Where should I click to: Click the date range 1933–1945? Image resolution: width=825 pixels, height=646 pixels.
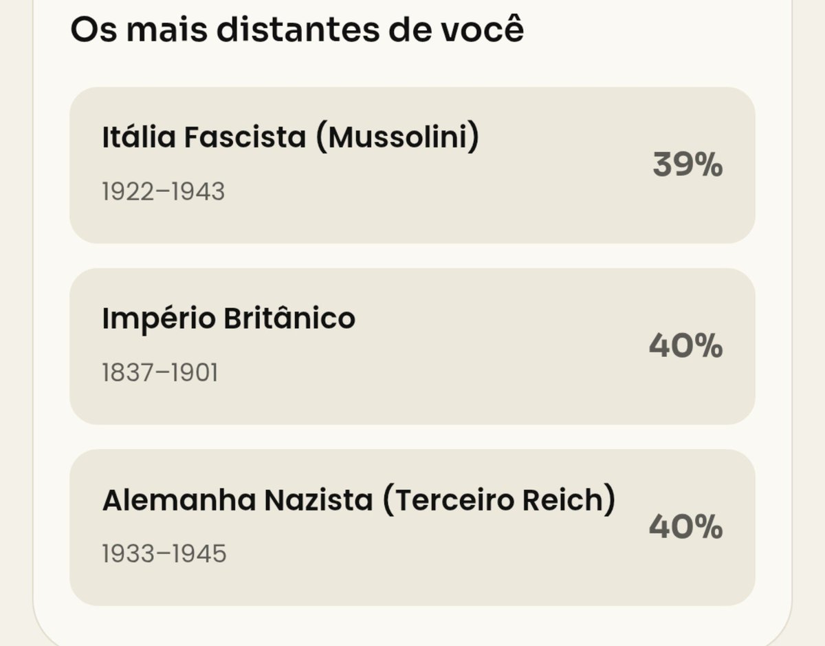(x=164, y=554)
